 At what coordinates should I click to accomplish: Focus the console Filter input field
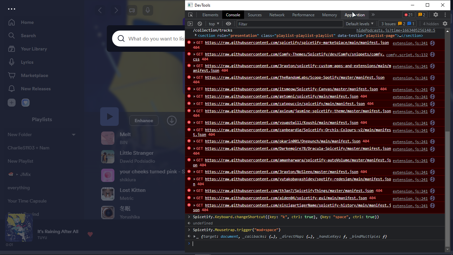290,24
